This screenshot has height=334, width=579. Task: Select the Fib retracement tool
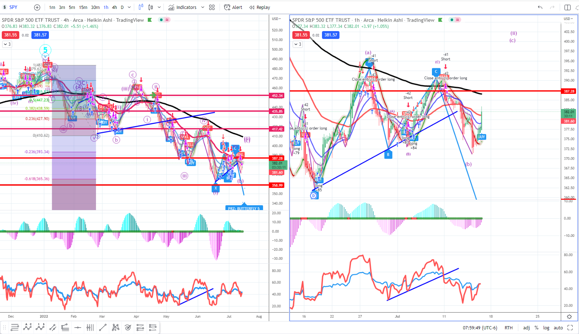pos(15,327)
